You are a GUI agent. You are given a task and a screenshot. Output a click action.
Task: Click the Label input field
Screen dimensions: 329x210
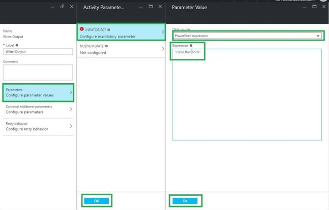coord(38,52)
